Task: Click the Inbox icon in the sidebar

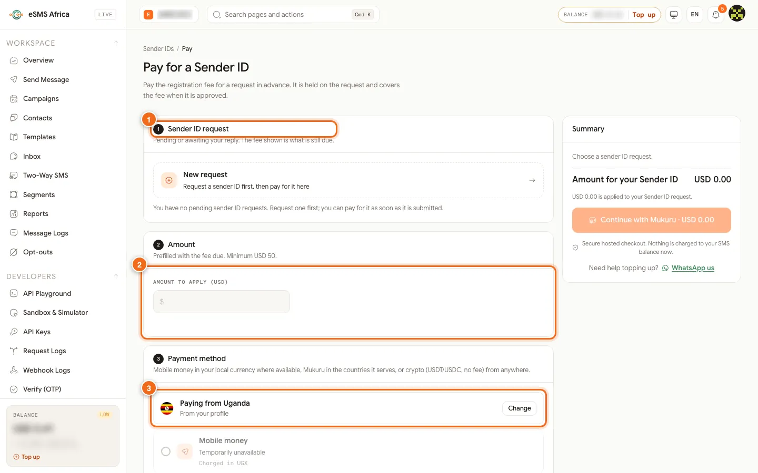Action: click(14, 156)
